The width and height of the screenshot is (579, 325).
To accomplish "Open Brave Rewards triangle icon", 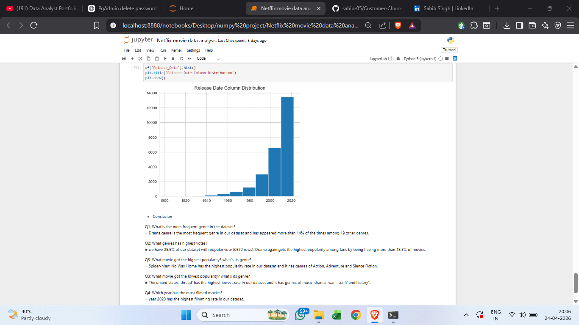I will (412, 26).
